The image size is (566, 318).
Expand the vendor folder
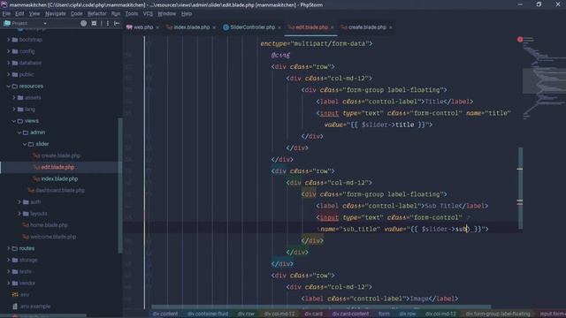[8, 283]
